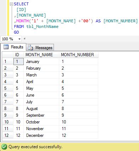Click the August cell
Viewport: 139px width, 151px height.
(41, 109)
